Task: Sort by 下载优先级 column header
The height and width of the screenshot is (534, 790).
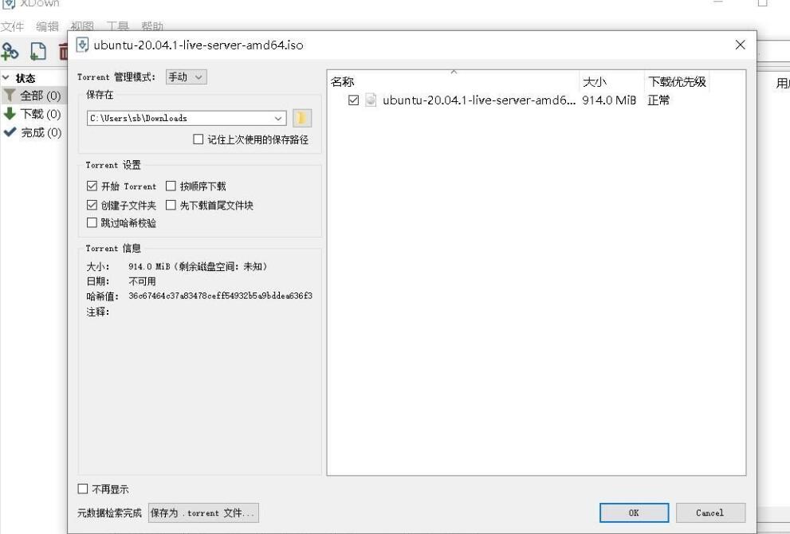Action: point(677,81)
